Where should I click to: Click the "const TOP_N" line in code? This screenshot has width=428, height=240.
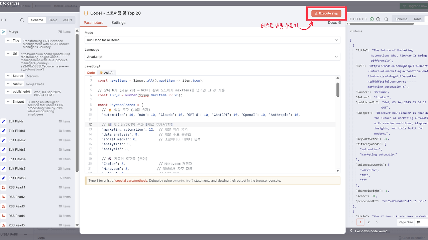coord(140,95)
